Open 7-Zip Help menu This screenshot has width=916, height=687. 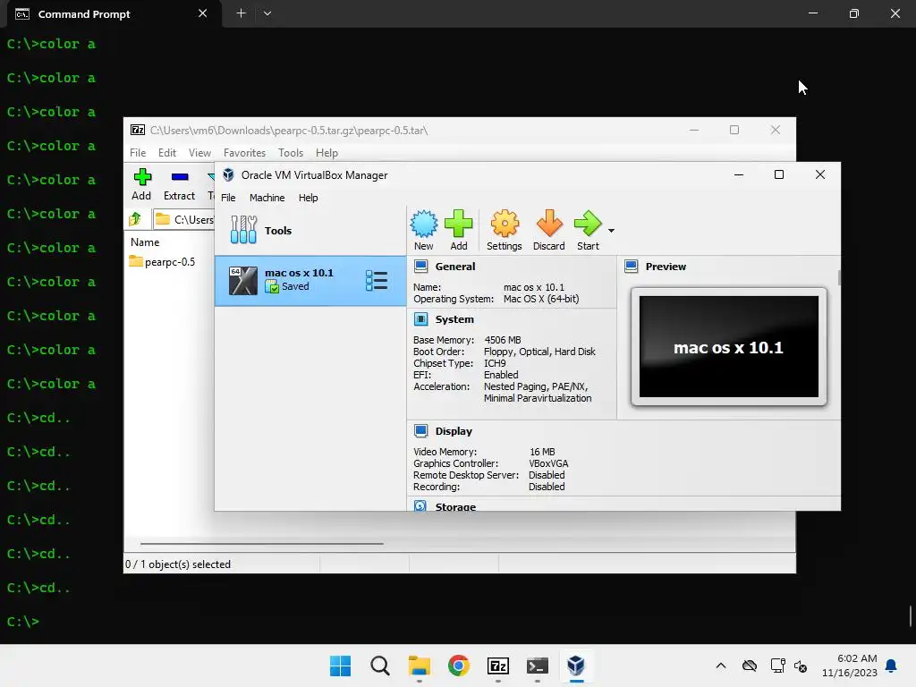pos(327,152)
